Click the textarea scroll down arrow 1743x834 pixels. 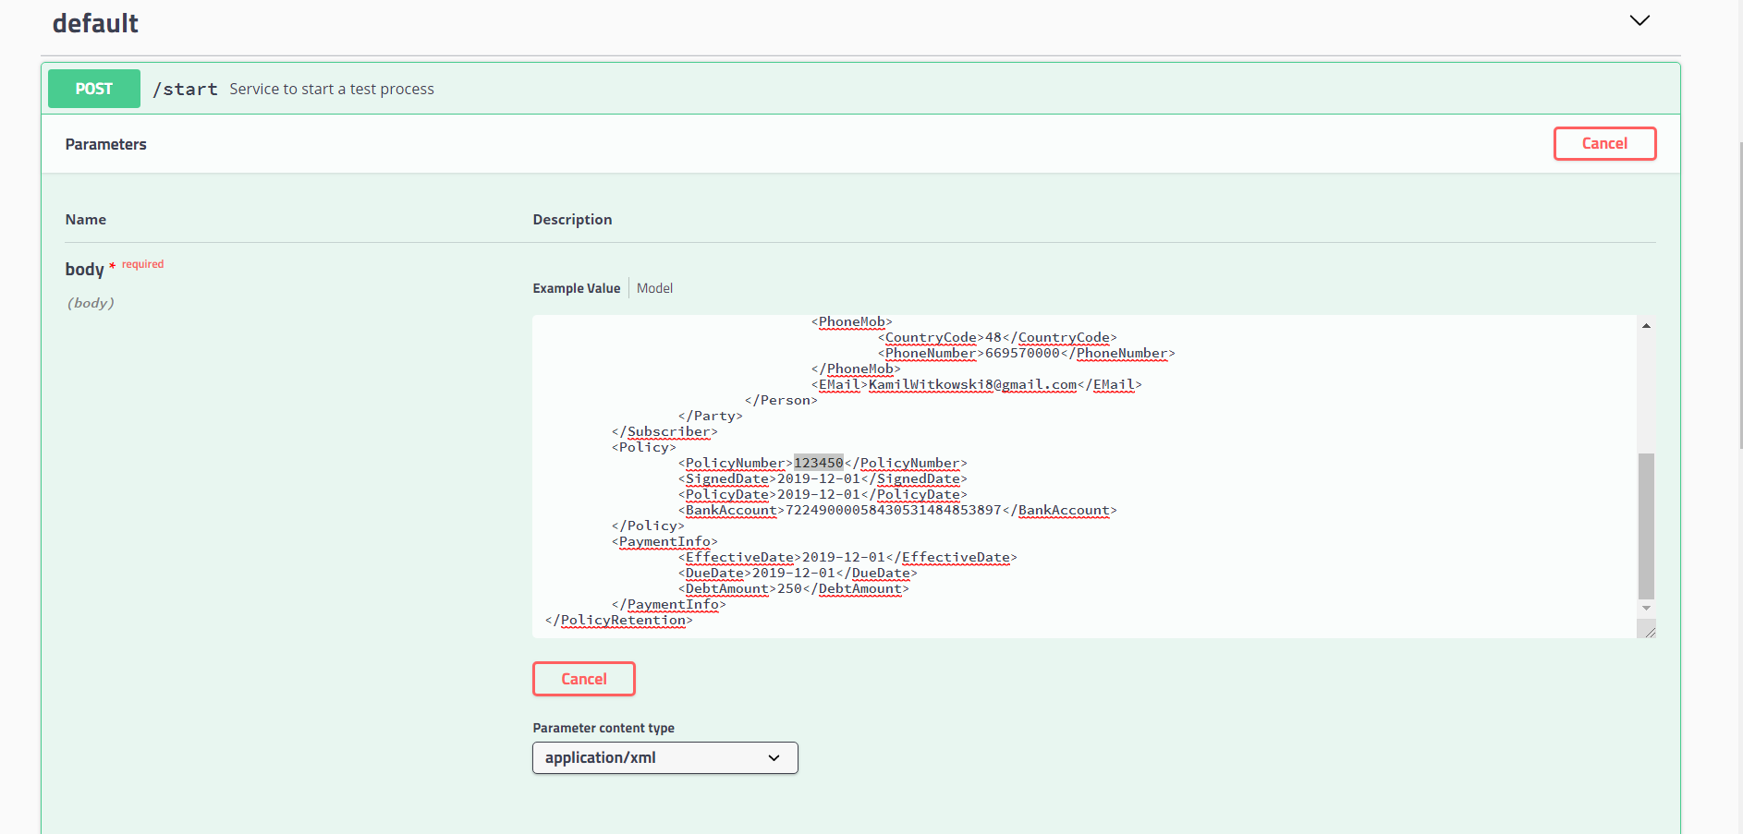[x=1646, y=609]
